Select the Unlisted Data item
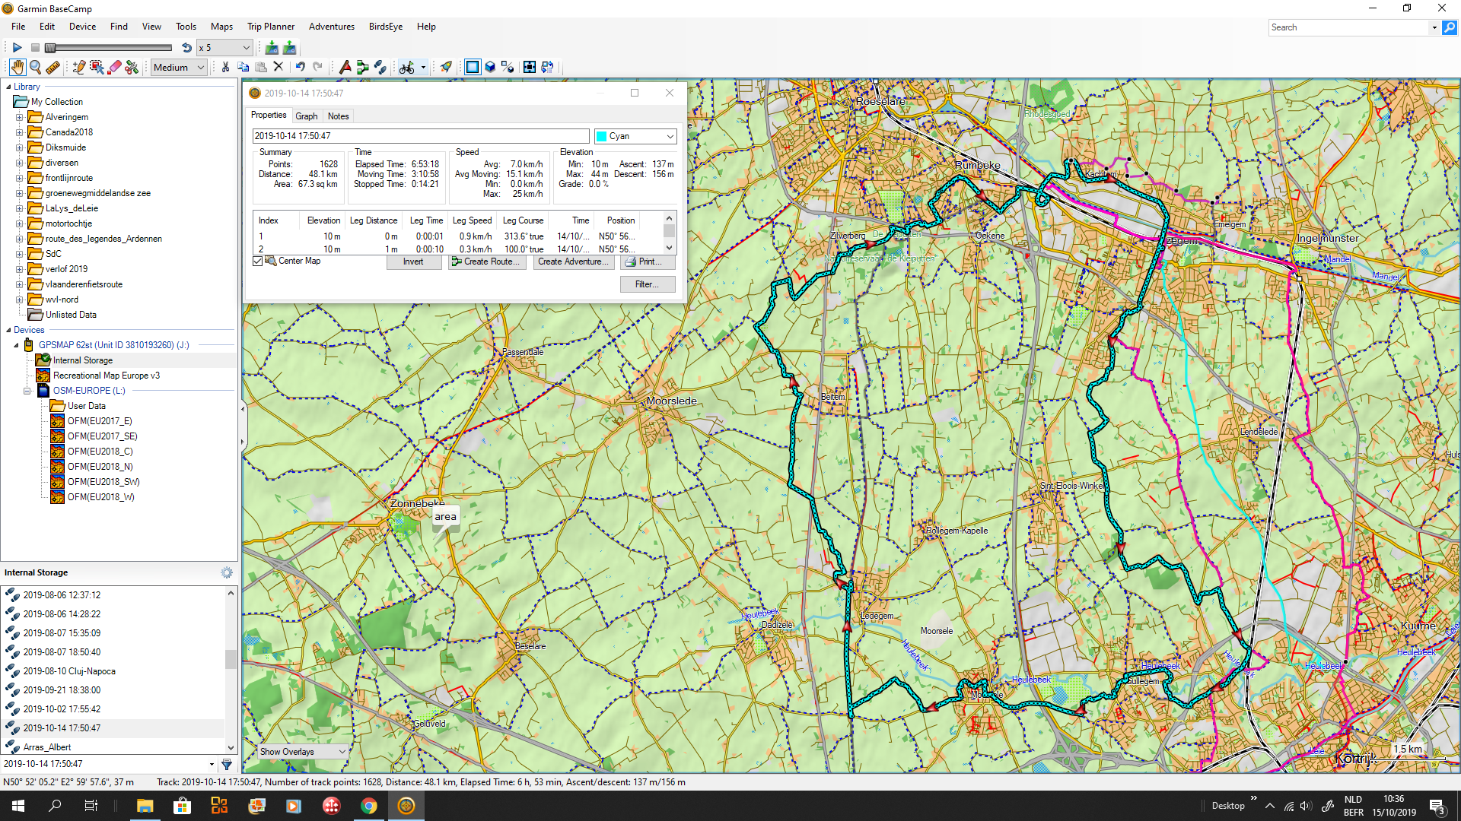Screen dimensions: 1461x821 coord(71,315)
